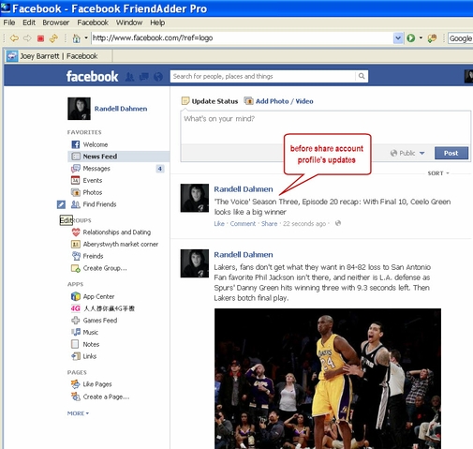Image resolution: width=473 pixels, height=449 pixels.
Task: Select the Joey Barrett | Facebook tab
Action: click(x=58, y=56)
